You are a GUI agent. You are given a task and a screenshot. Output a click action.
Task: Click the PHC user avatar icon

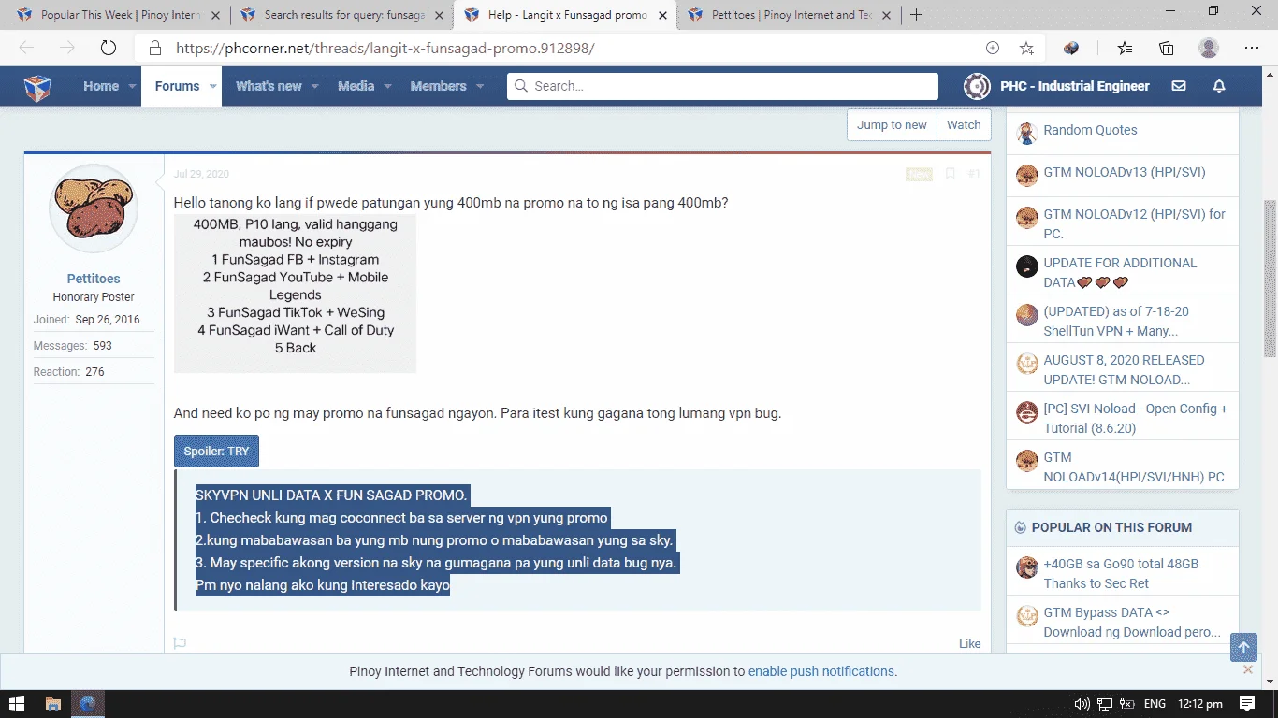coord(977,86)
